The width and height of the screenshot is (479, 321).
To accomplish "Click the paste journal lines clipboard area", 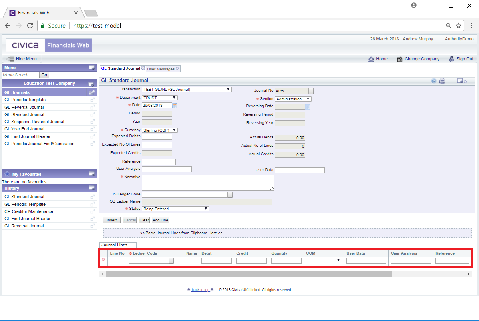I will (287, 233).
